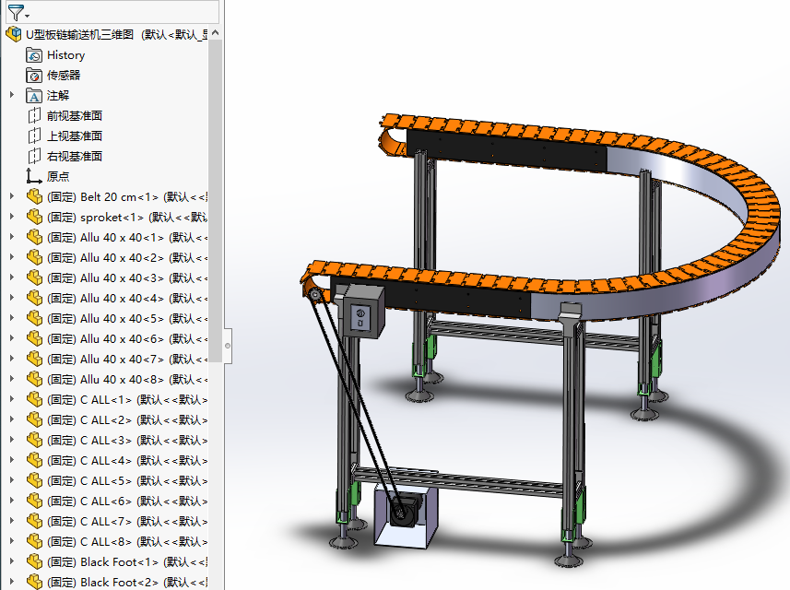Select the 上视基准面 plane icon

coord(34,136)
